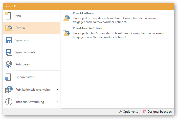
Task: Click the open folder icon beside Öffnen
Action: pyautogui.click(x=9, y=28)
